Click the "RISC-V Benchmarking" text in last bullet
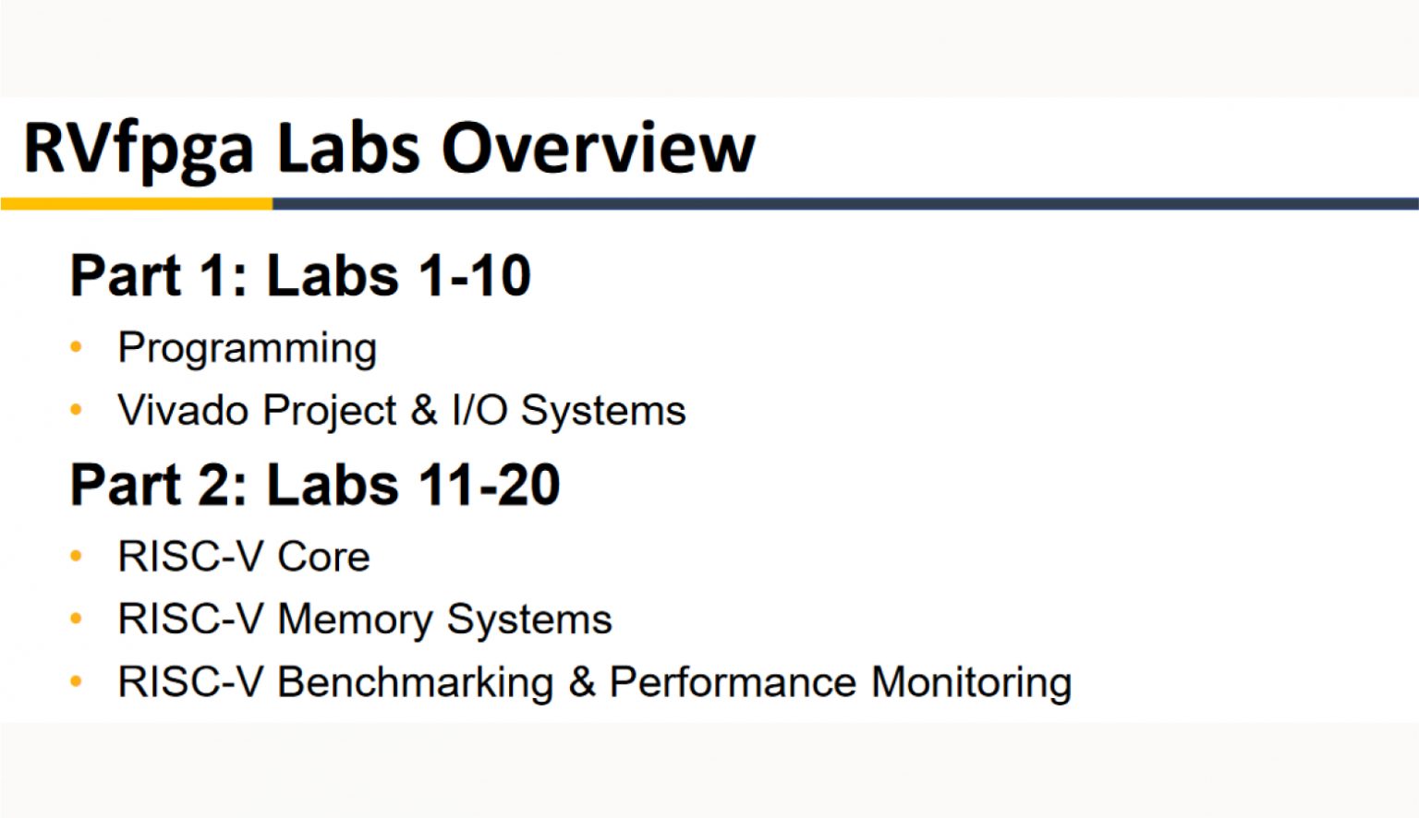The image size is (1419, 818). [x=335, y=682]
